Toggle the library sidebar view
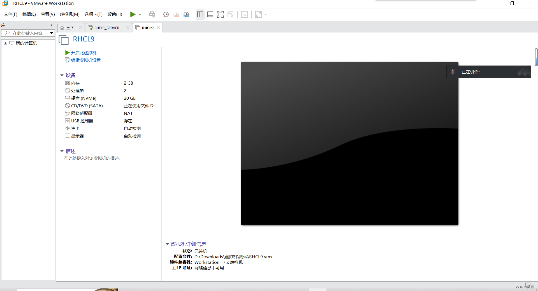 (x=200, y=14)
